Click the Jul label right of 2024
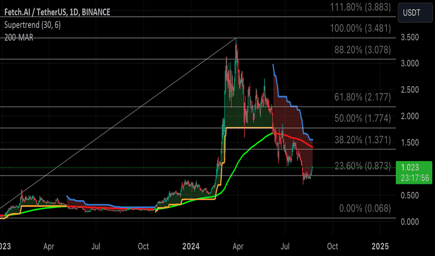Screen dimensions: 435x256 coord(285,246)
